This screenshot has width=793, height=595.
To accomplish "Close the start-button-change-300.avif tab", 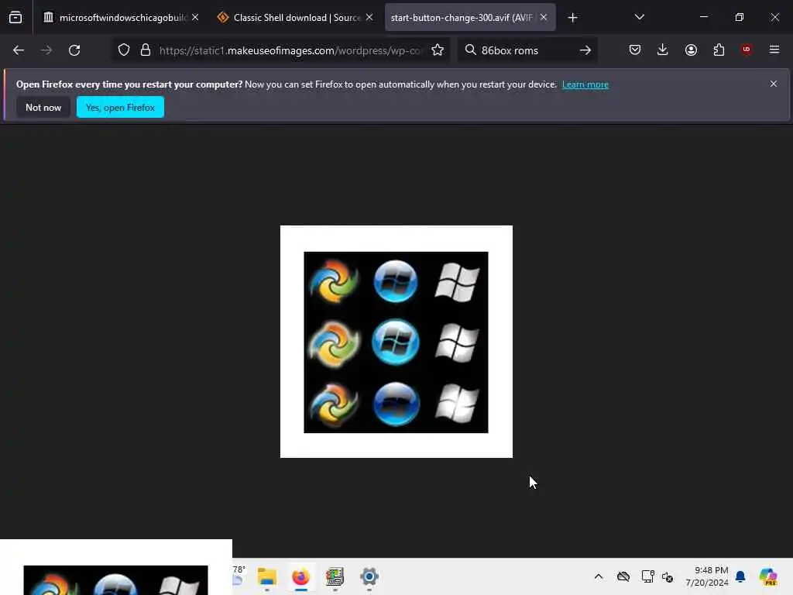I will click(544, 17).
